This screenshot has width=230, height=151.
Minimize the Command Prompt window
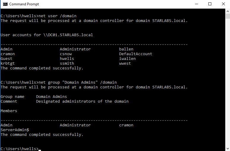pos(196,4)
